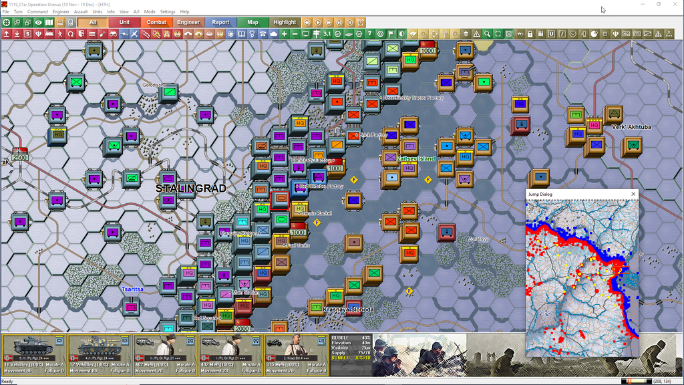Image resolution: width=684 pixels, height=385 pixels.
Task: Click the pie chart icon in toolbar
Action: 594,33
